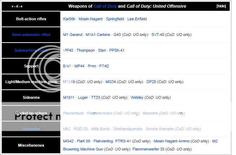
Task: Open the PTRS-41 link
Action: pos(123,141)
